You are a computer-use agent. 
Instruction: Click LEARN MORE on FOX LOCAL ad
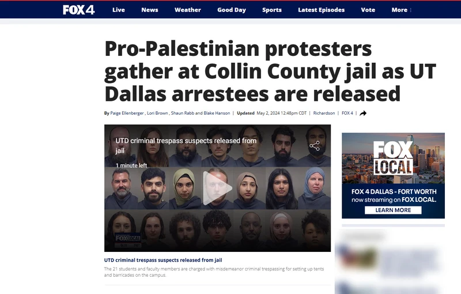[x=393, y=210]
